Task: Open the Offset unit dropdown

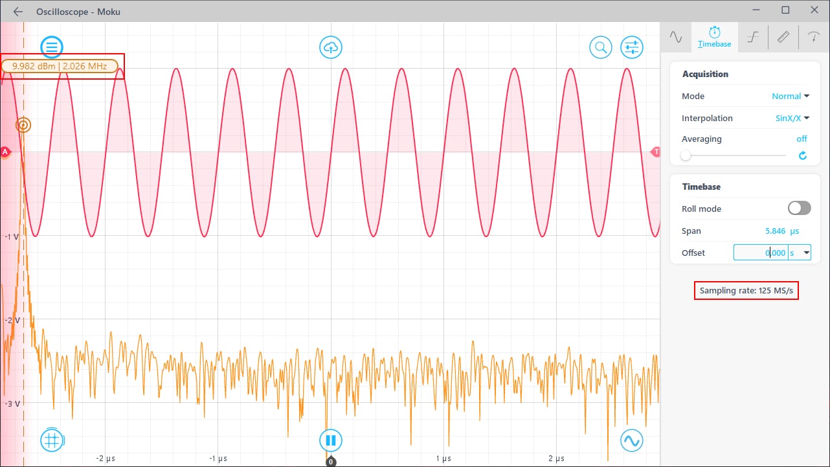Action: click(806, 253)
